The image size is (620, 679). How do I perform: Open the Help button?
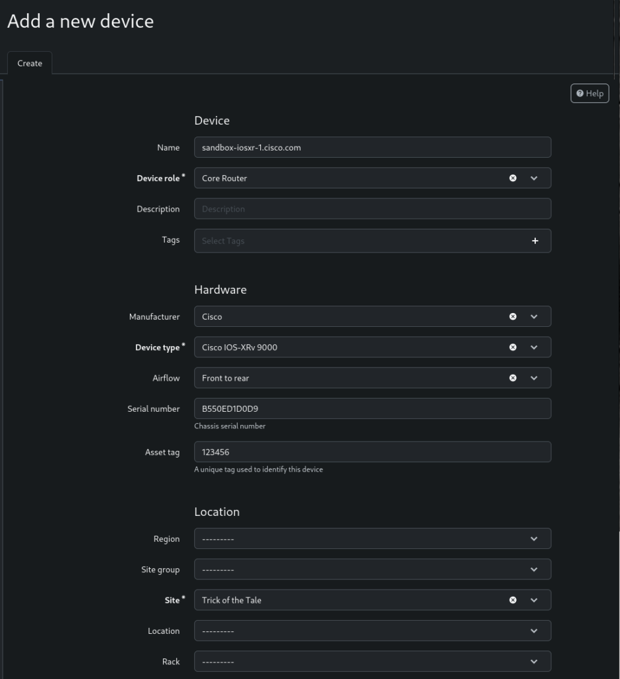point(590,93)
